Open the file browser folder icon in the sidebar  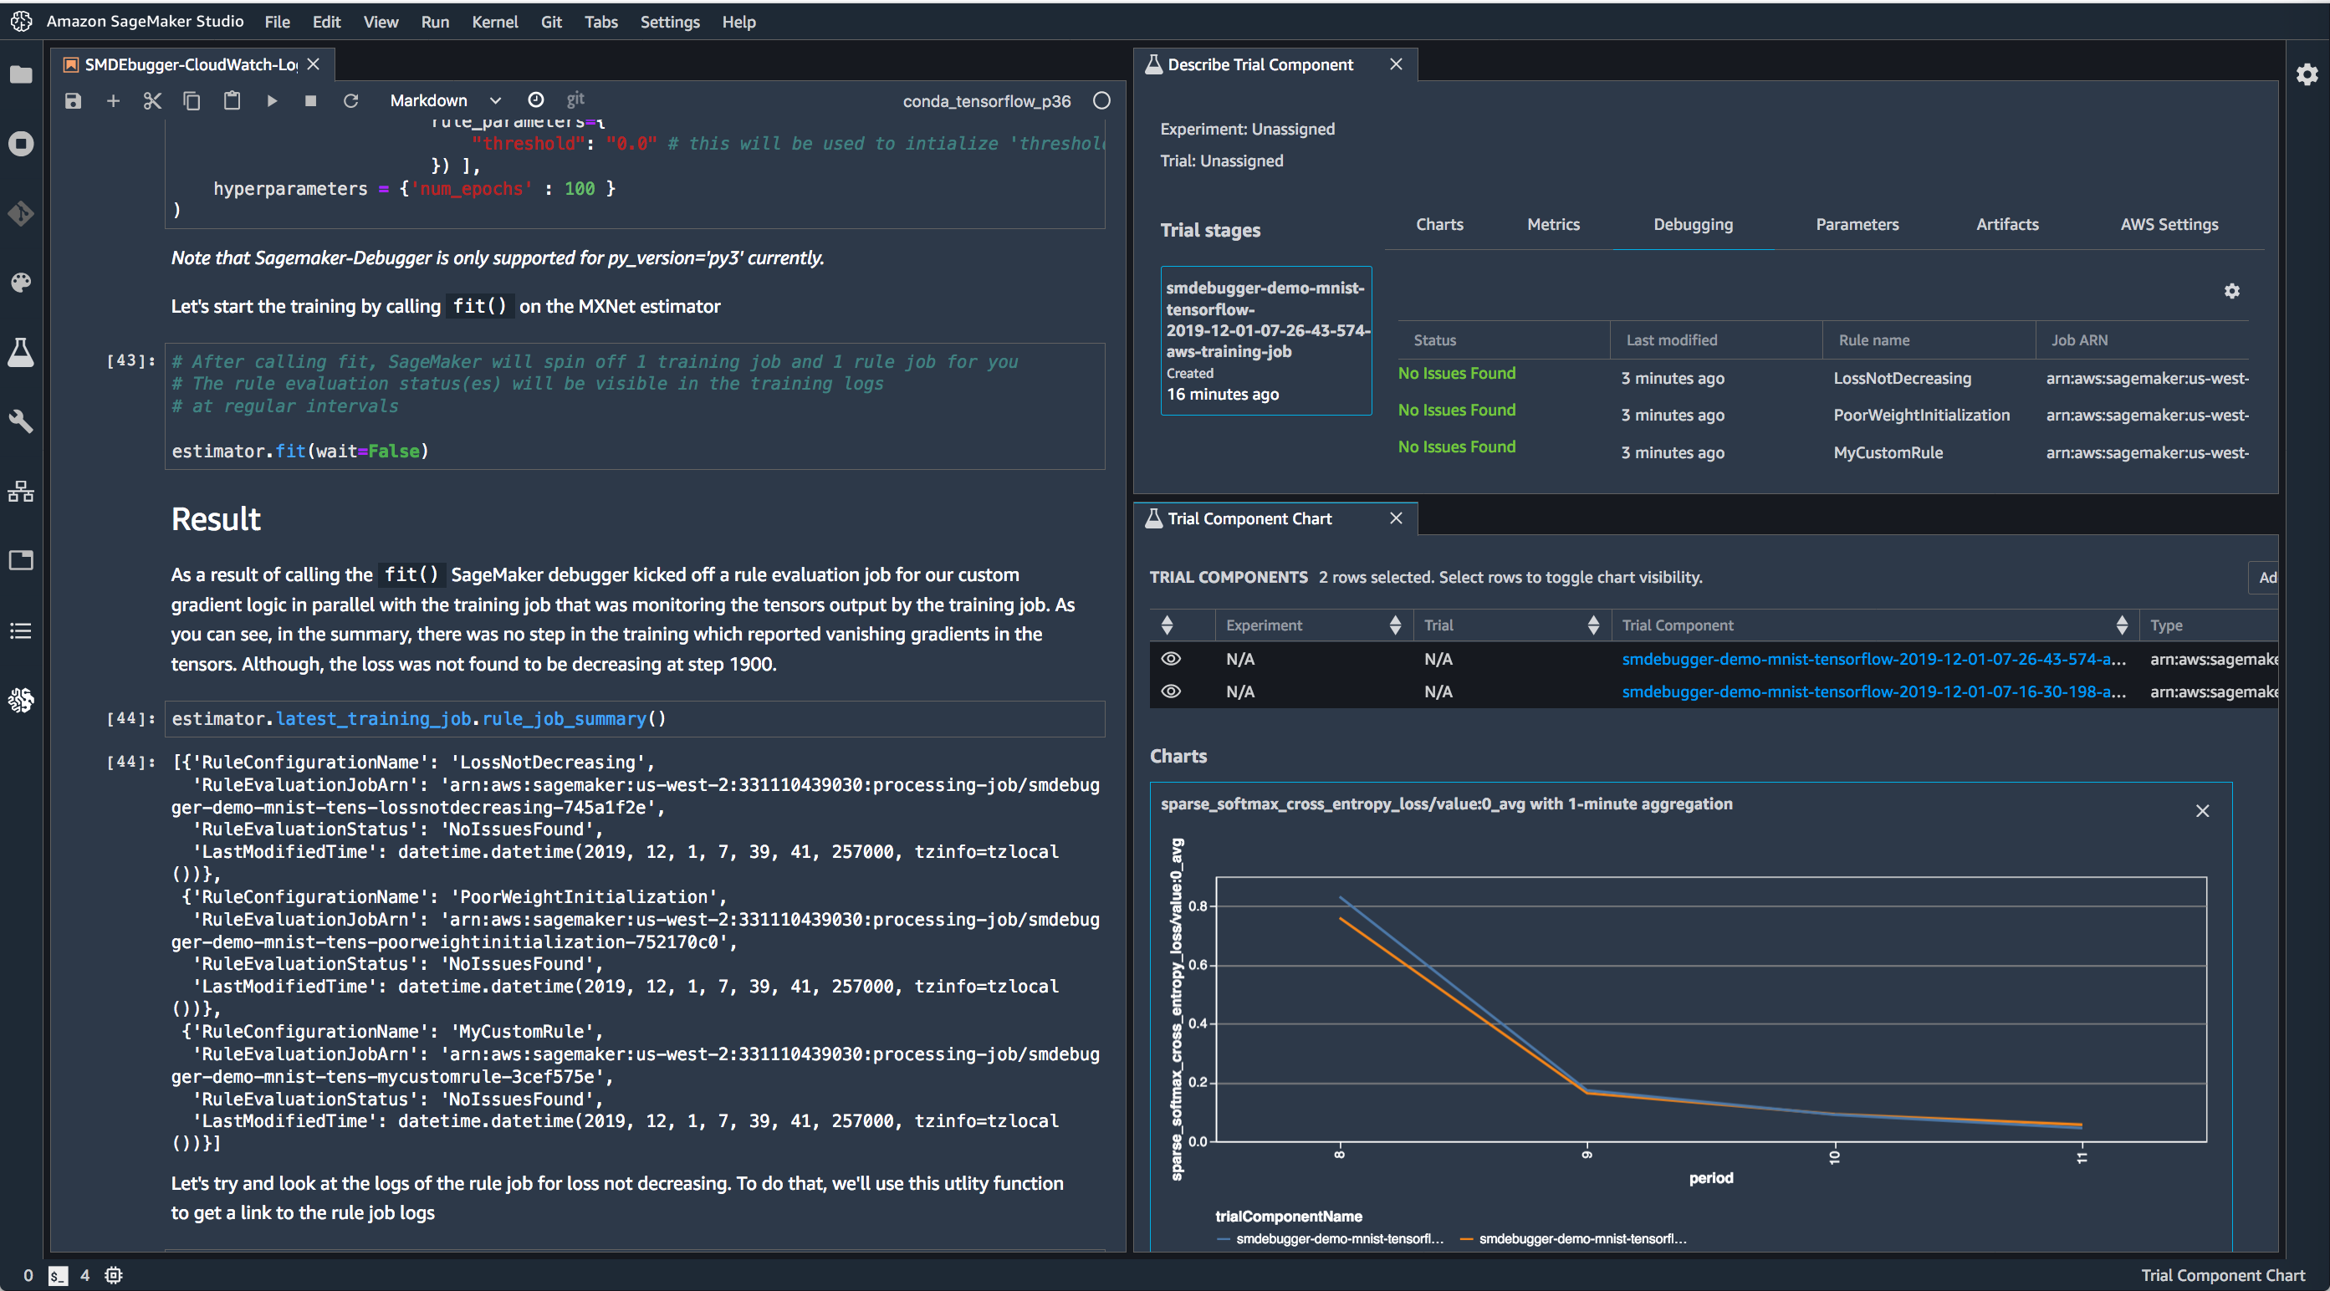(x=21, y=74)
